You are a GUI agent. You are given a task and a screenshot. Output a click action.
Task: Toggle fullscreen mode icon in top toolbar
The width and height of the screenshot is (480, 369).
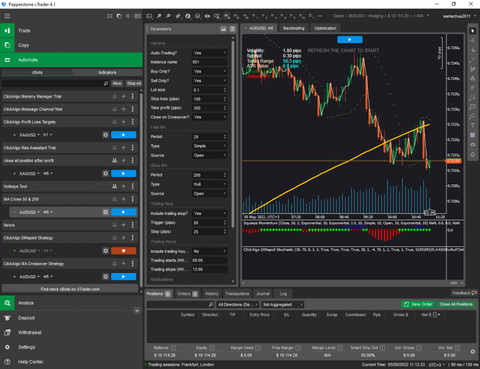(x=109, y=16)
